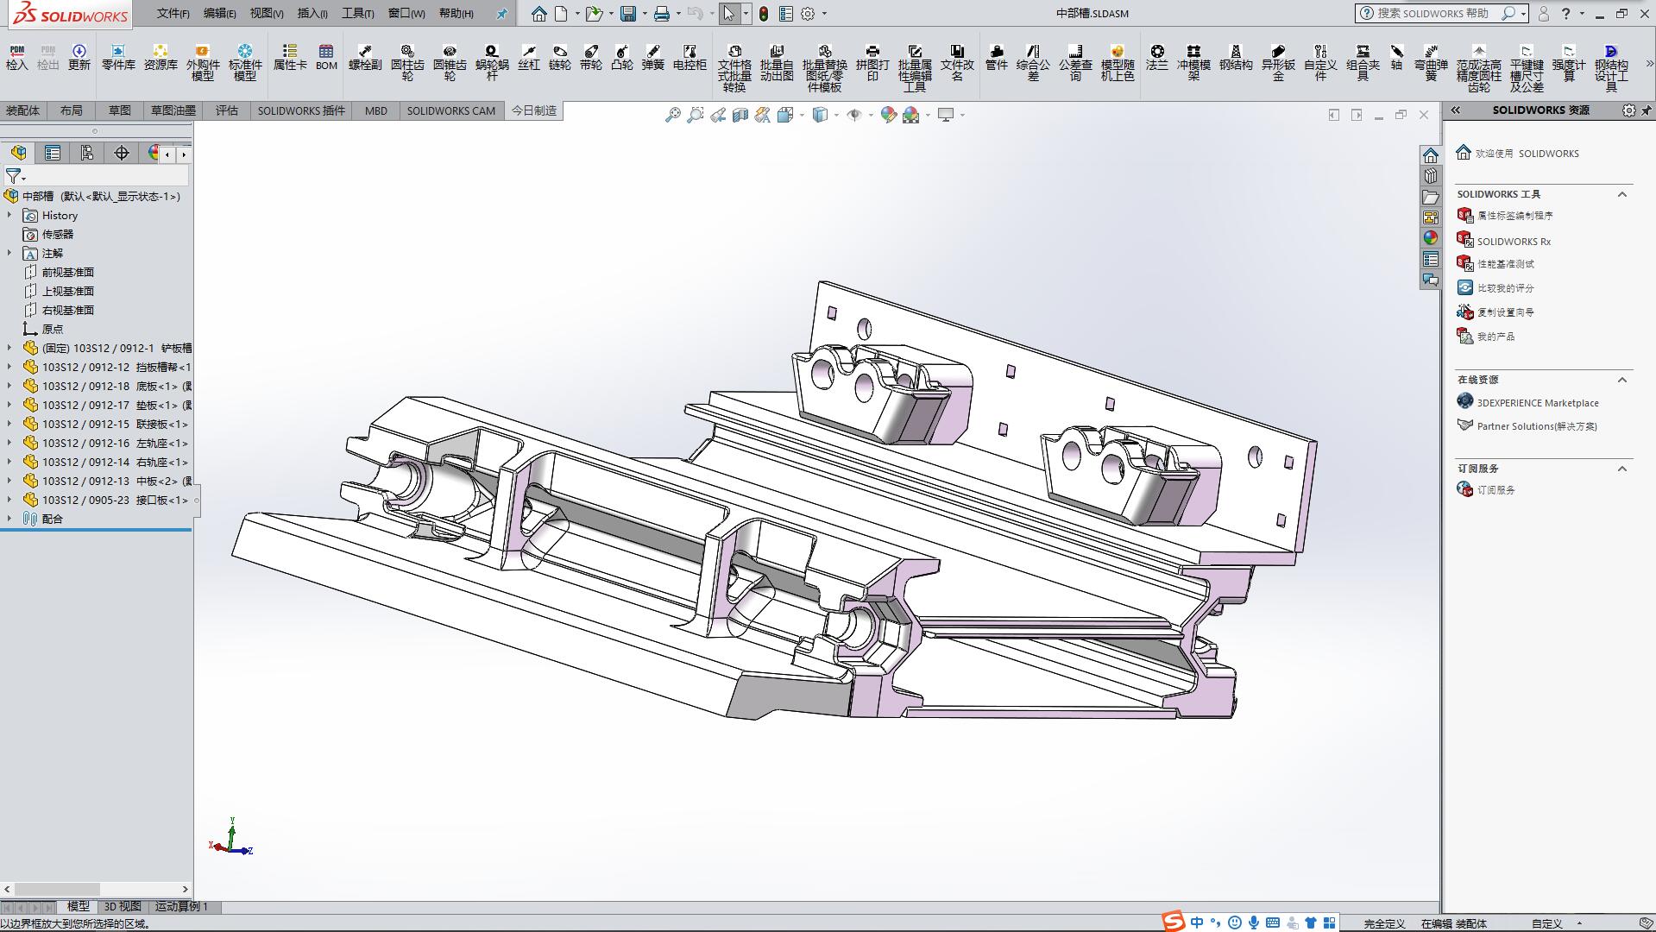Expand the History tree node
The height and width of the screenshot is (932, 1656).
[9, 215]
